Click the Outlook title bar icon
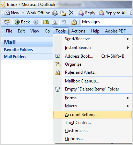The width and height of the screenshot is (133, 145). coord(2,5)
